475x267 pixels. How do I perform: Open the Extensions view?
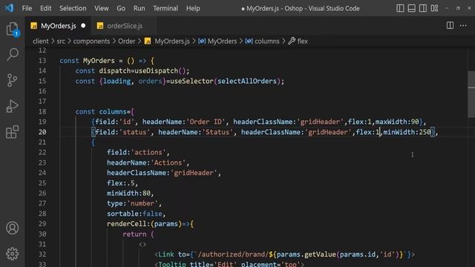(x=13, y=132)
